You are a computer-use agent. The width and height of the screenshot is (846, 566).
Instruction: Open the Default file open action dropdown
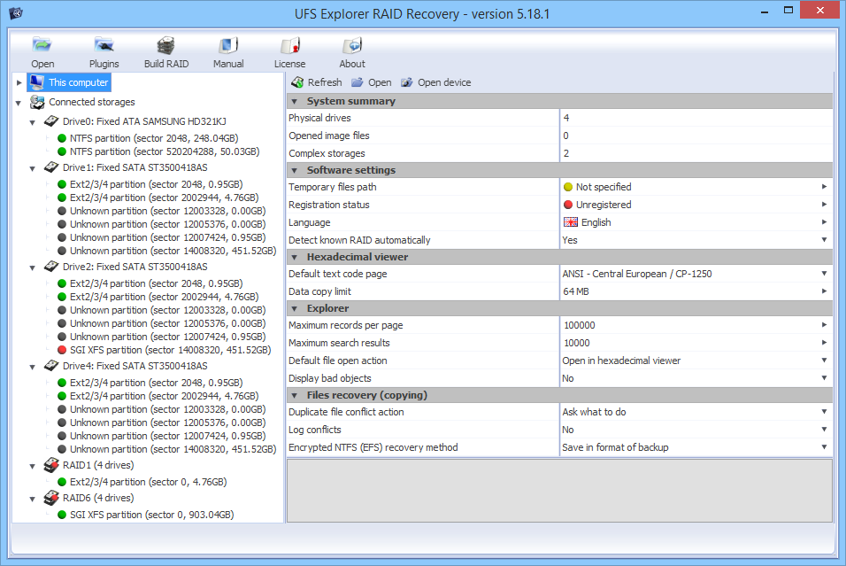coord(824,361)
